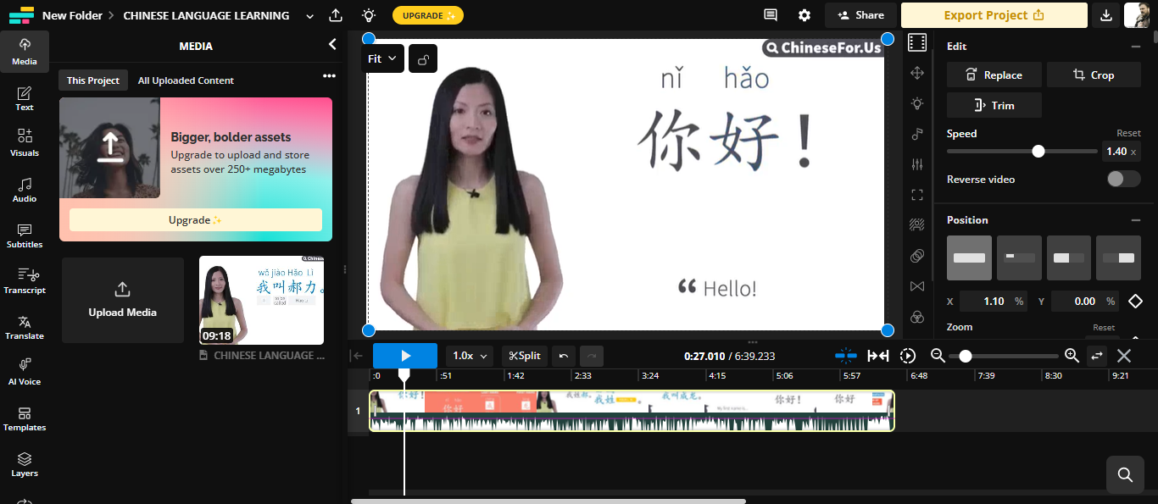
Task: Enable the Reverse video toggle
Action: [x=1123, y=179]
